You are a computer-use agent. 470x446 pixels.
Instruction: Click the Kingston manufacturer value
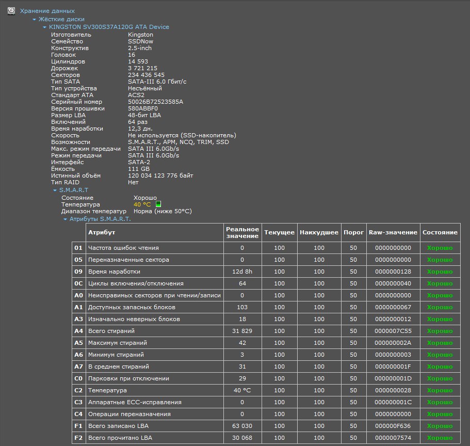tap(140, 35)
